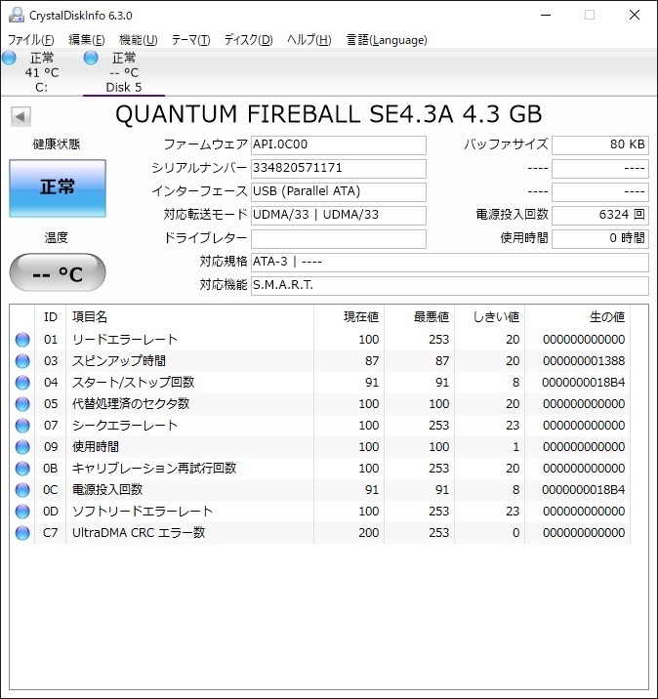Open the ディスク(D) menu

[x=248, y=40]
